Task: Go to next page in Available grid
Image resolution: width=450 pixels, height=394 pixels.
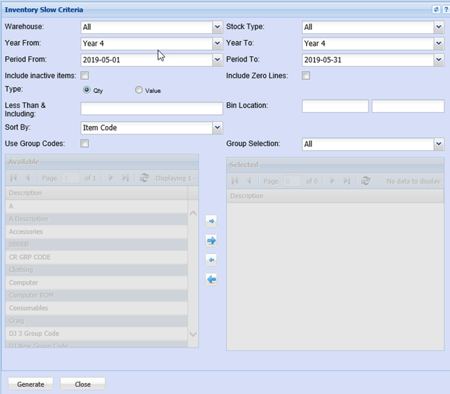Action: (111, 178)
